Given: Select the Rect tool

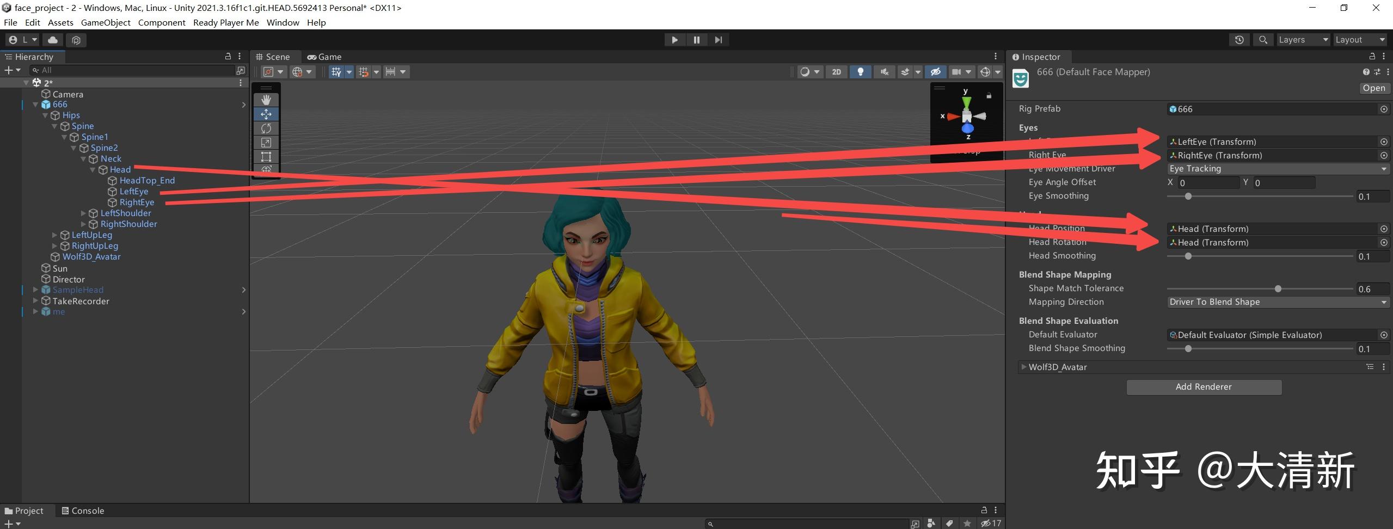Looking at the screenshot, I should point(266,157).
